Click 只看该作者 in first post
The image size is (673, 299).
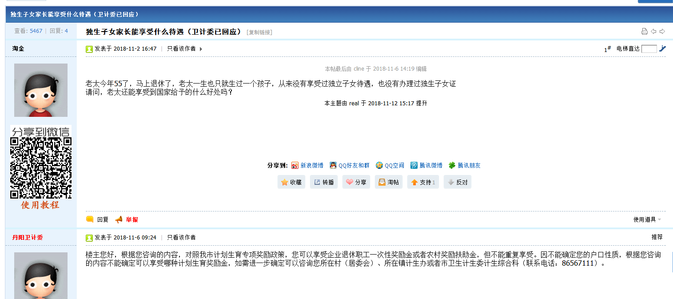(181, 49)
